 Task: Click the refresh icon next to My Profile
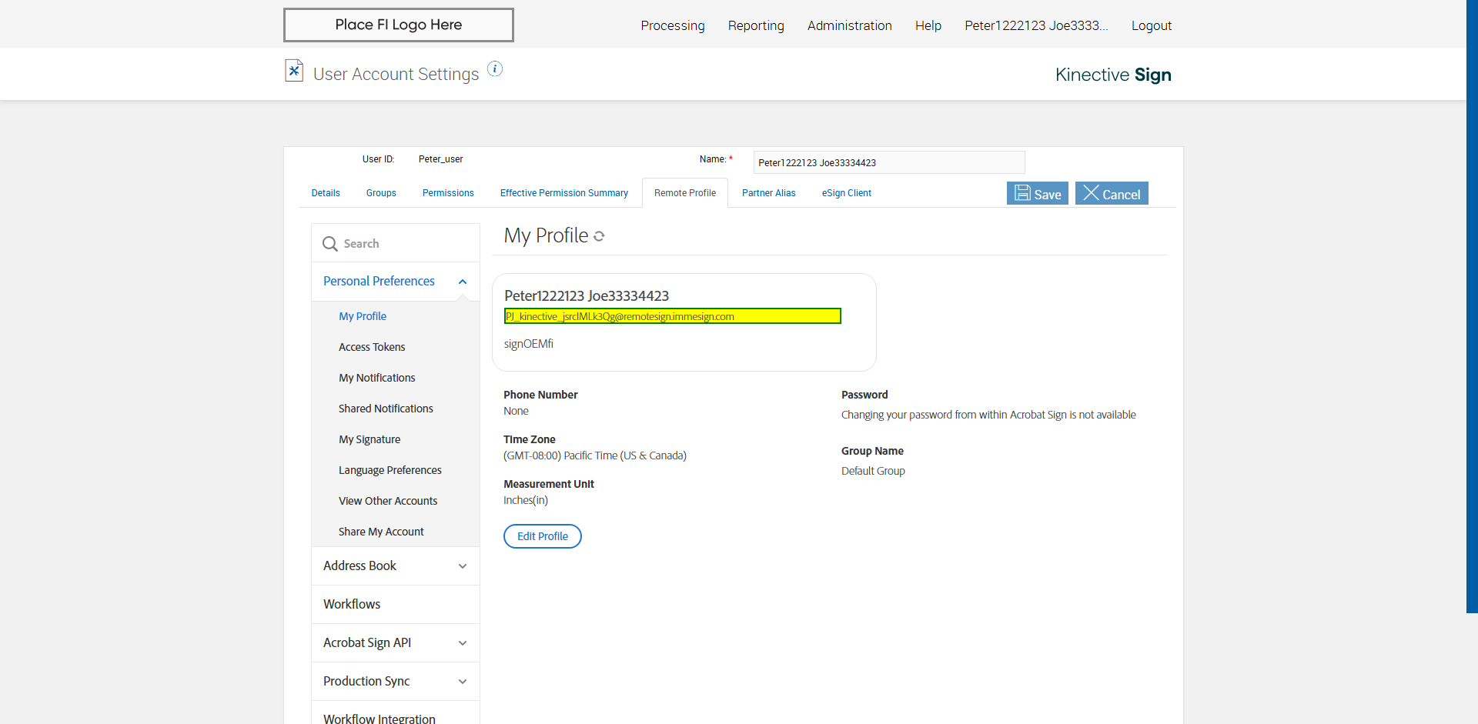click(x=599, y=237)
